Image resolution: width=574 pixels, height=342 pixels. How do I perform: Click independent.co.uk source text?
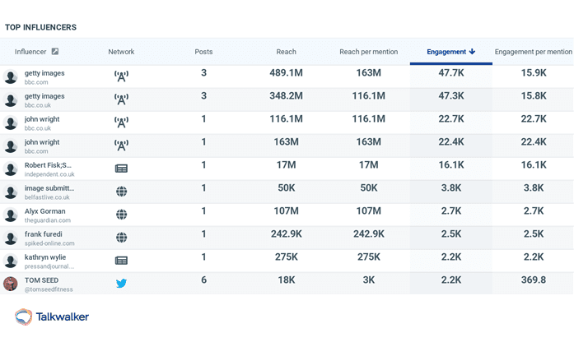(x=49, y=174)
